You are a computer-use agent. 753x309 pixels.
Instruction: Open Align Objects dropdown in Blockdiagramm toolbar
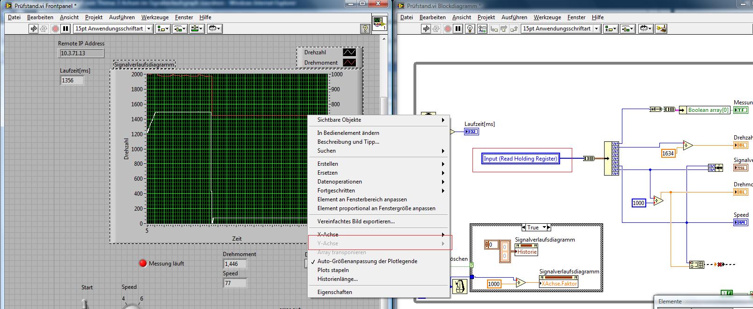(x=610, y=29)
